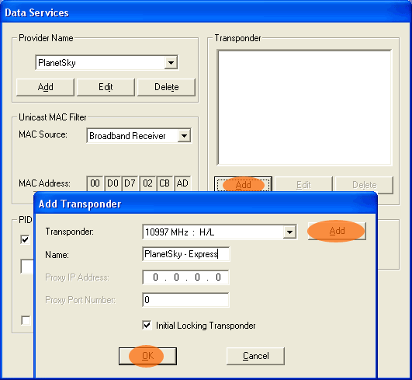This screenshot has height=380, width=412.
Task: Expand the MAC Source dropdown
Action: coord(184,136)
